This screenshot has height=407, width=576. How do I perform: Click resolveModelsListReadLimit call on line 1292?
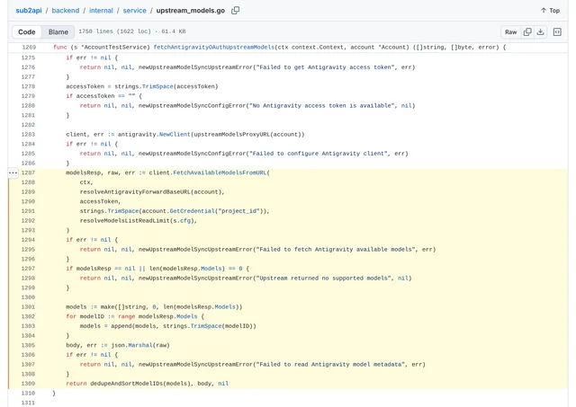tap(125, 220)
